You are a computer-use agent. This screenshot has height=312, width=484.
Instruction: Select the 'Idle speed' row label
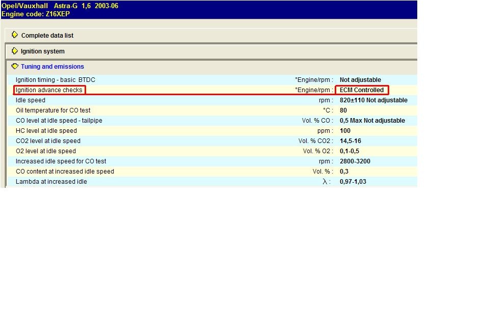coord(31,100)
